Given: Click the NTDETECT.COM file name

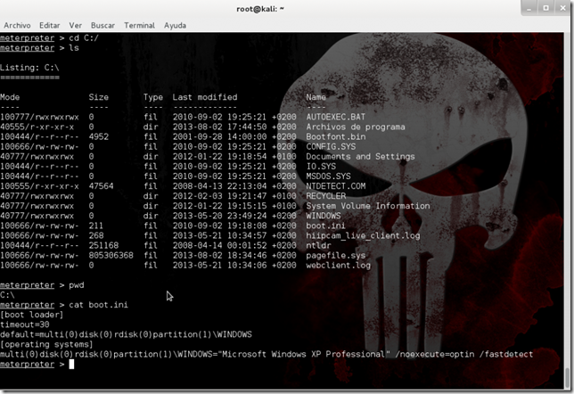Looking at the screenshot, I should click(336, 186).
